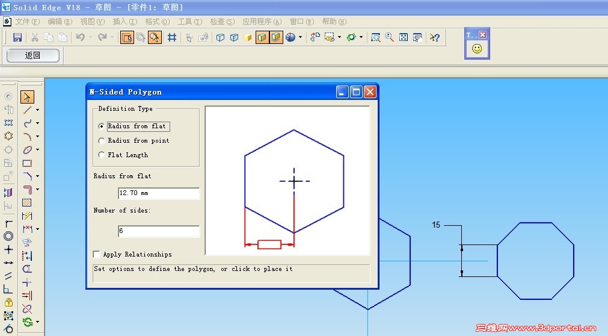The image size is (608, 336).
Task: Select the Radius from point radio button
Action: tap(102, 141)
